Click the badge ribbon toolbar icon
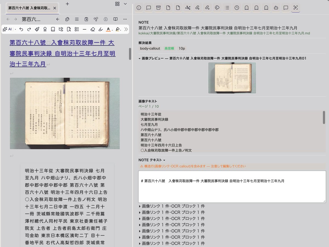 click(x=45, y=29)
